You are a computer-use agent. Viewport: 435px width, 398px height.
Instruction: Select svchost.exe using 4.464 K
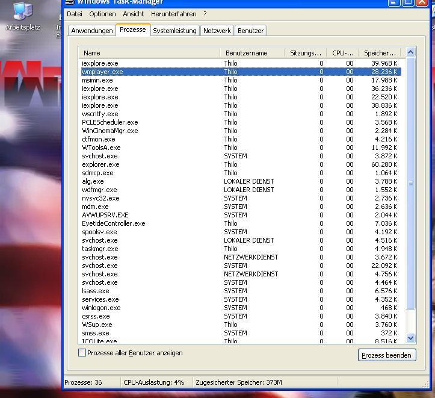[x=241, y=282]
